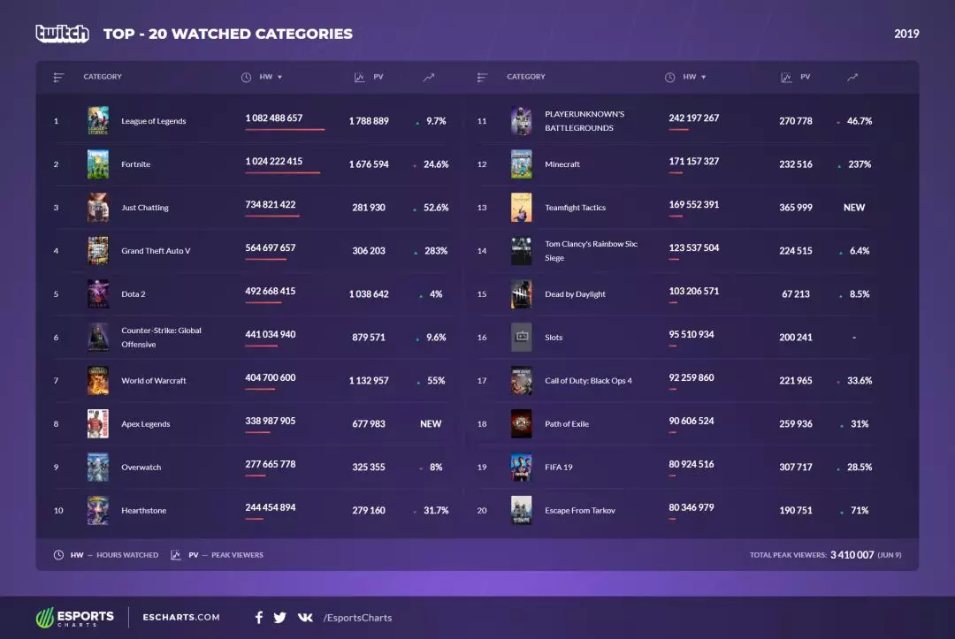Screen dimensions: 955x639
Task: Click Just Chatting hours watched bar
Action: [272, 216]
